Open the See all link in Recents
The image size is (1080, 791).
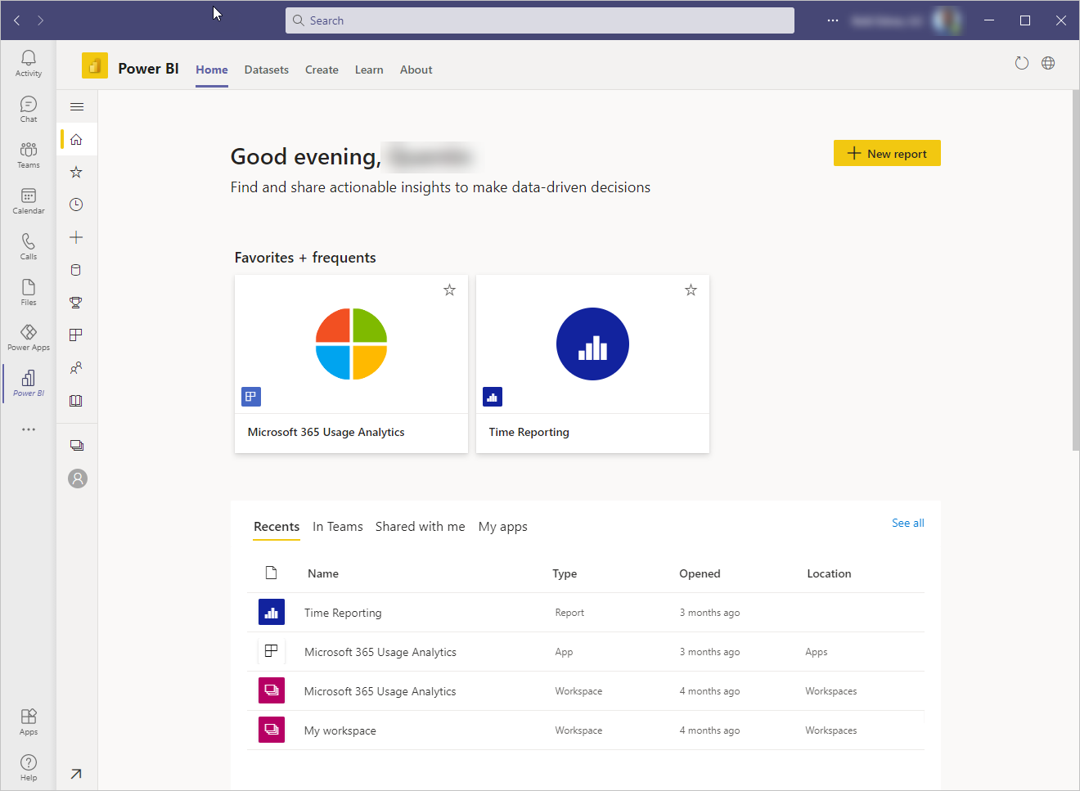(x=907, y=523)
